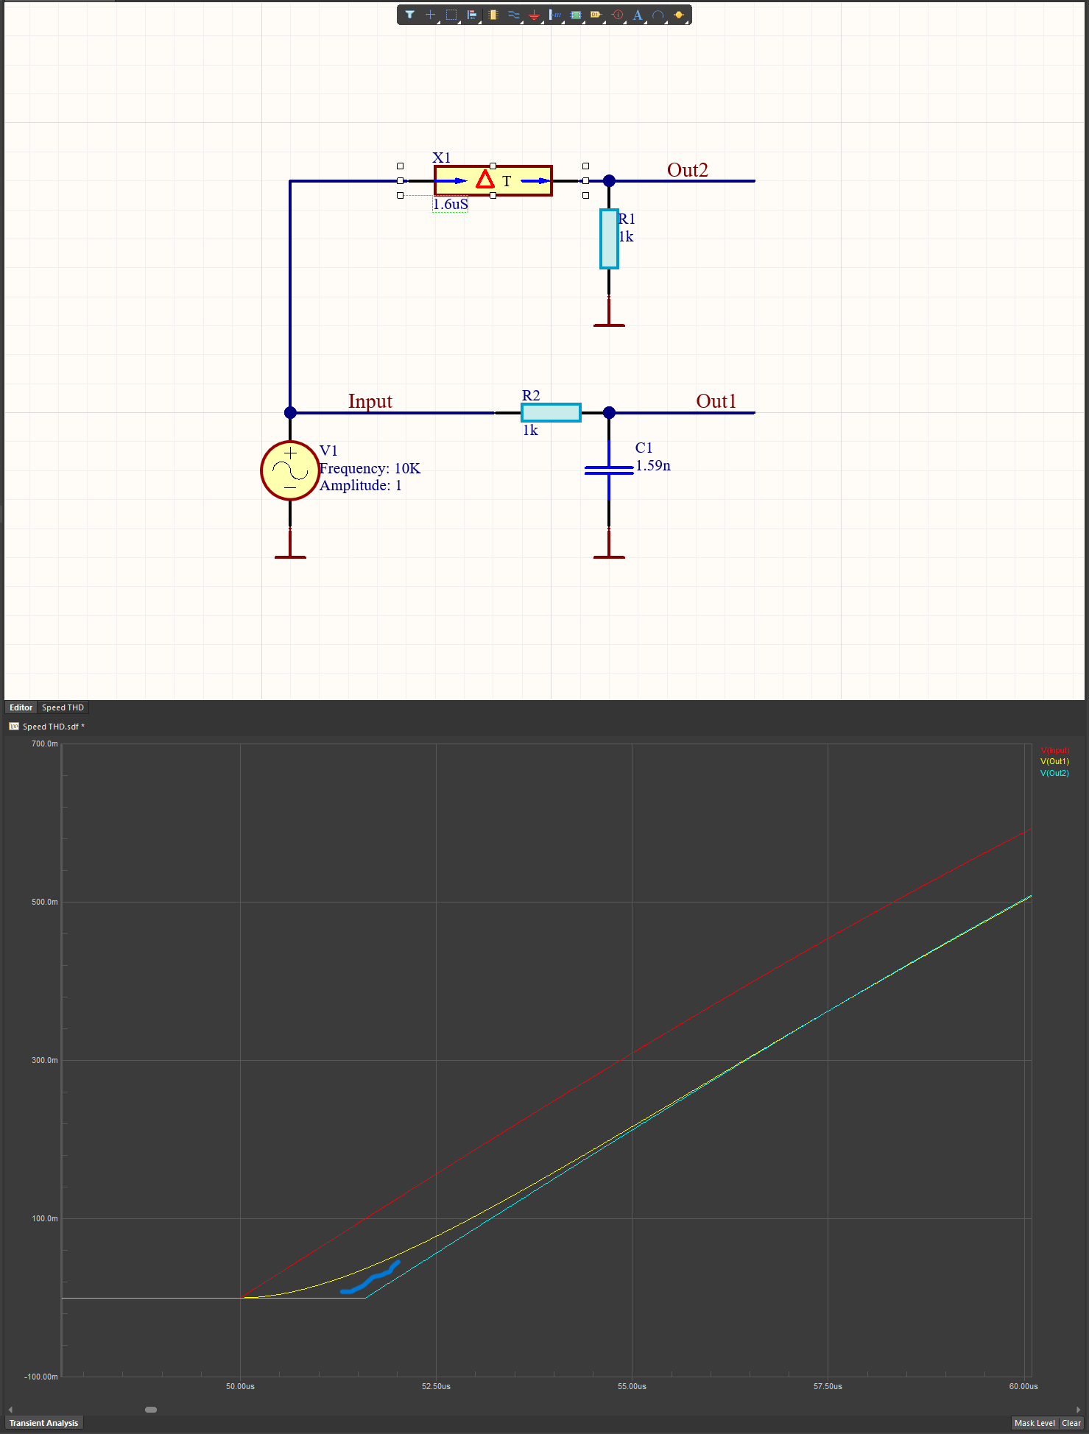Click the 50.00us time axis label
The image size is (1089, 1434).
(x=240, y=1386)
